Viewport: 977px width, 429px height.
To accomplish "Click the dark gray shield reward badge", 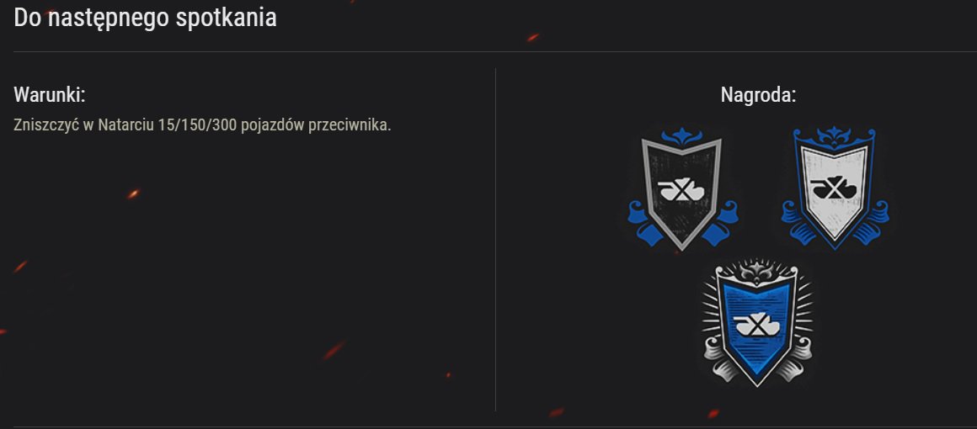I will pyautogui.click(x=681, y=188).
